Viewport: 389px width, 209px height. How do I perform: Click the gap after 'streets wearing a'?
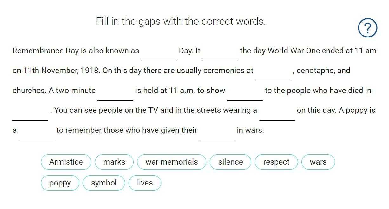tap(277, 113)
